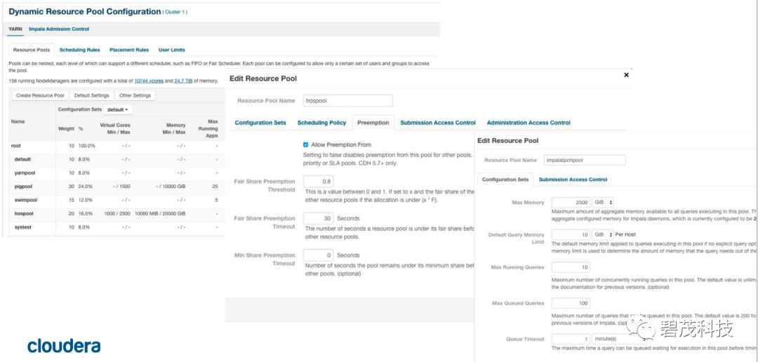Click the hospool Resource Pool Name field
Screen dimensions: 758x362
(348, 100)
